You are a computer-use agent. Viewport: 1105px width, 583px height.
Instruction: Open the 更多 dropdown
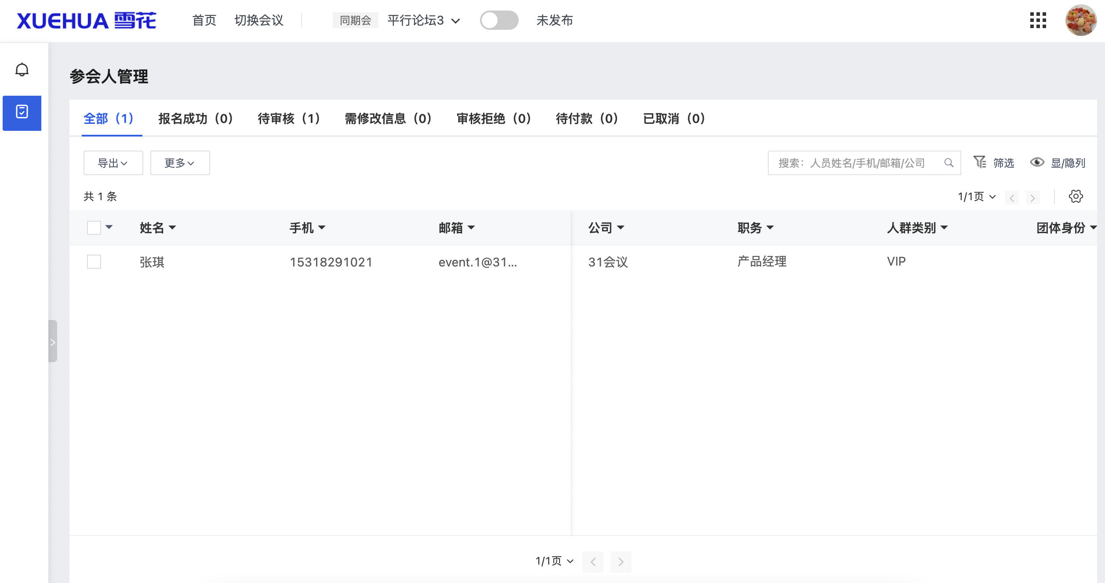tap(180, 163)
